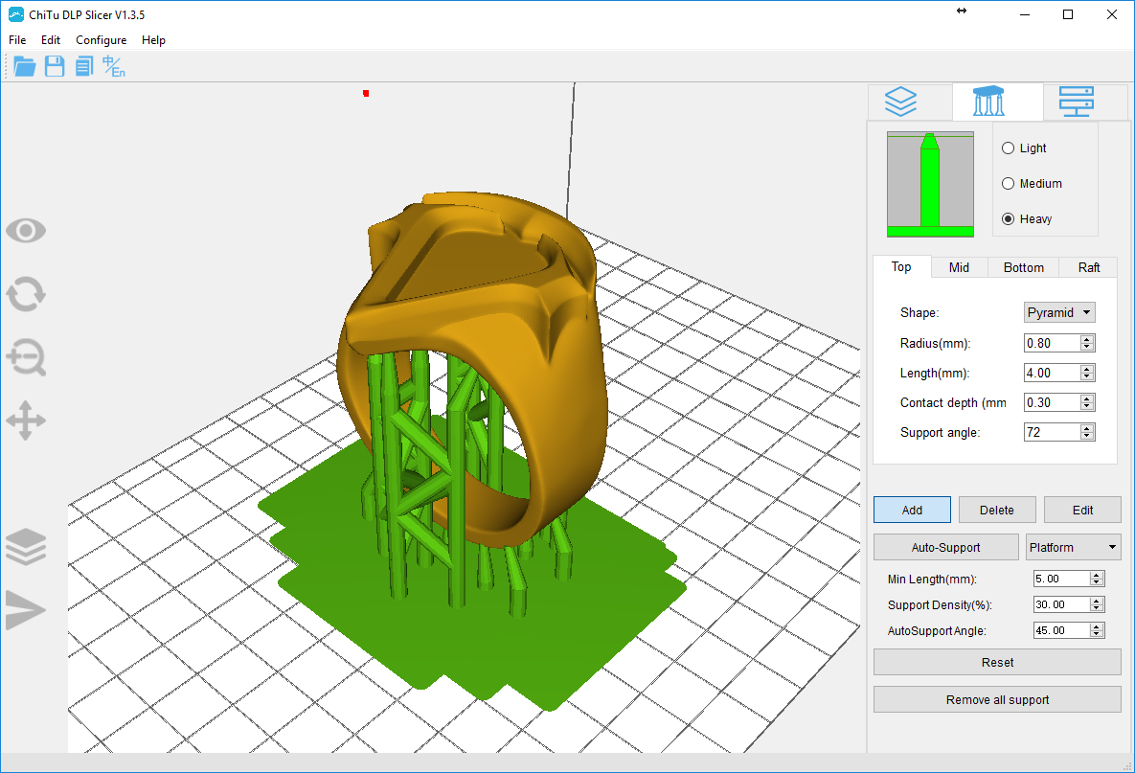The height and width of the screenshot is (773, 1135).
Task: Click the AutoSupport Angle input field
Action: point(1062,630)
